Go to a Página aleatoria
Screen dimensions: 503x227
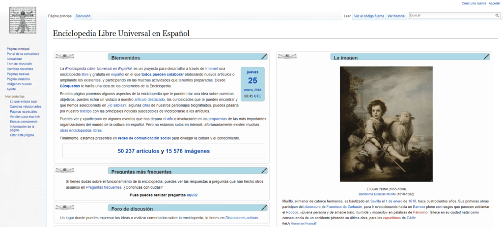click(18, 79)
